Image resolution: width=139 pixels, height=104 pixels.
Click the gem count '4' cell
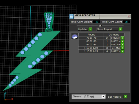[x=107, y=51]
